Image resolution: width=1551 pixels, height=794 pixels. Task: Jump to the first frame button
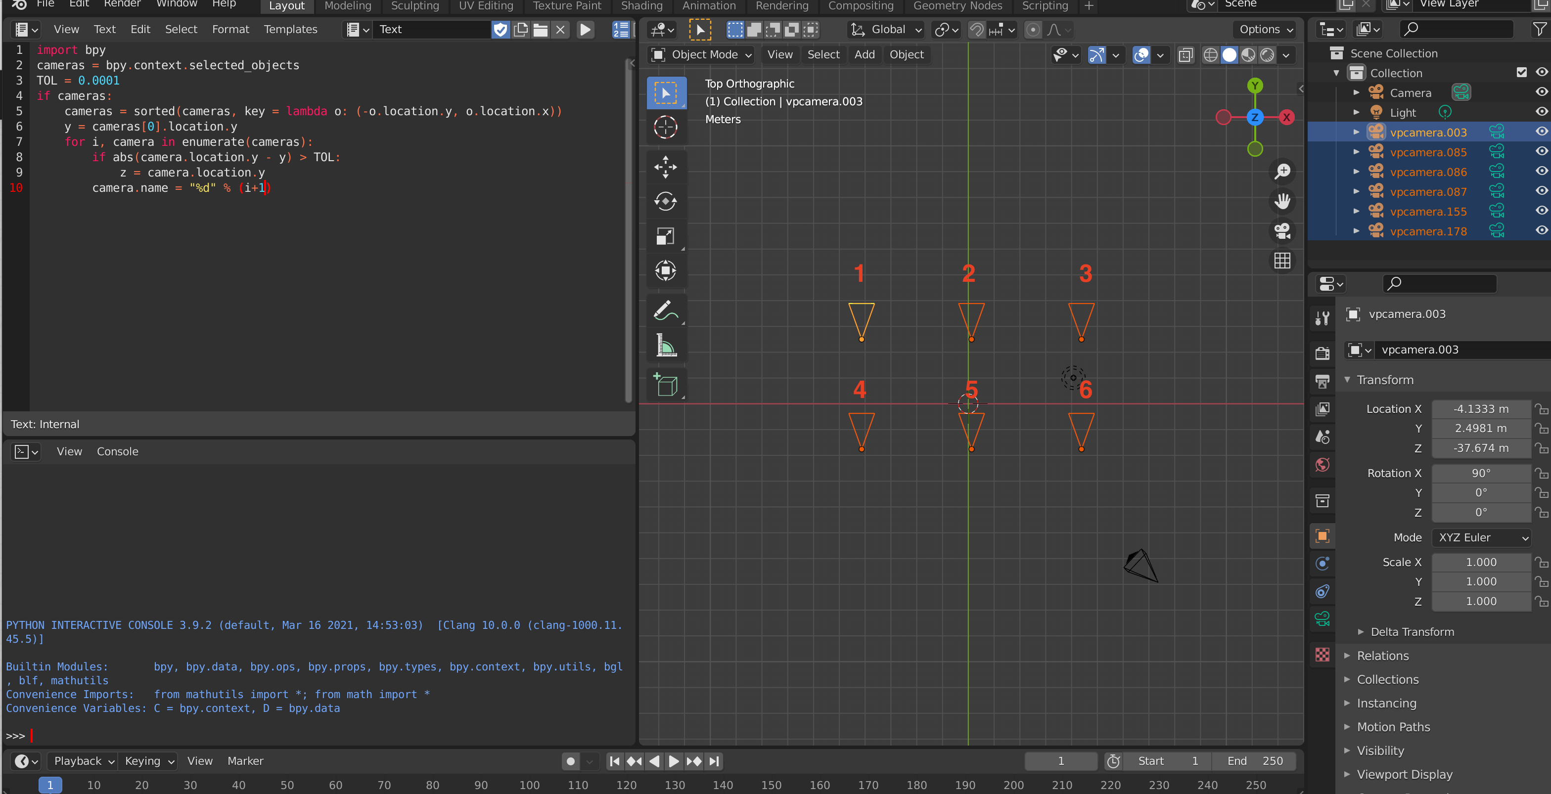[614, 761]
